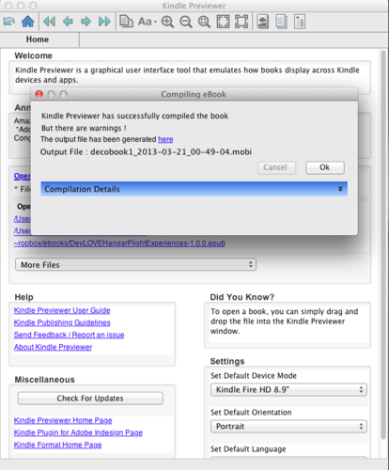This screenshot has height=470, width=389.
Task: Change default orientation Portrait dropdown
Action: 288,427
